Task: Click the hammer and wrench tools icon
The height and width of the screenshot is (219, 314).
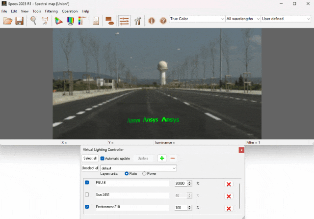Action: coord(137,21)
